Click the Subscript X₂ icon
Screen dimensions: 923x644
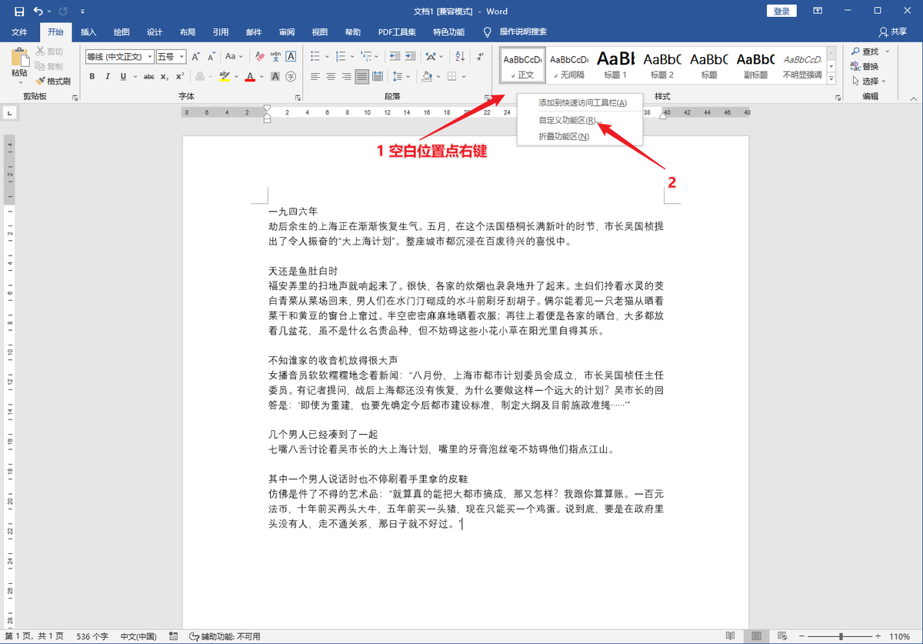165,76
